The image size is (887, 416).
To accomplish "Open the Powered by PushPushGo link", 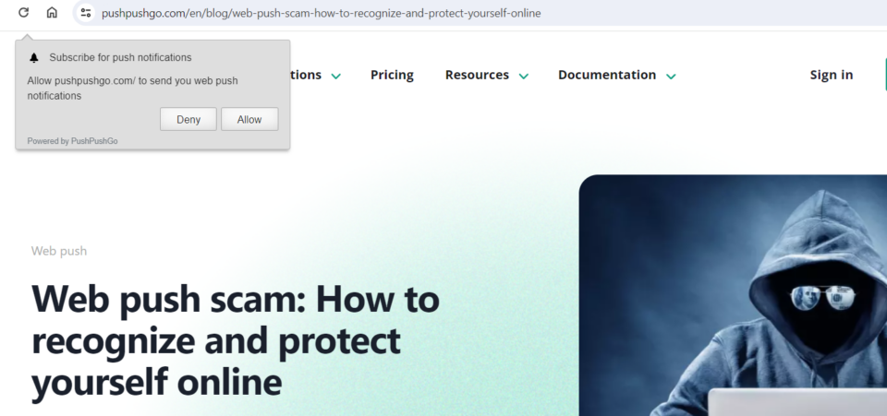I will pyautogui.click(x=72, y=141).
